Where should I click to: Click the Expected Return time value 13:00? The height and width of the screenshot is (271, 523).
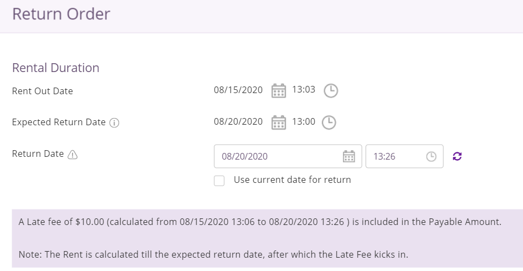[x=304, y=121]
